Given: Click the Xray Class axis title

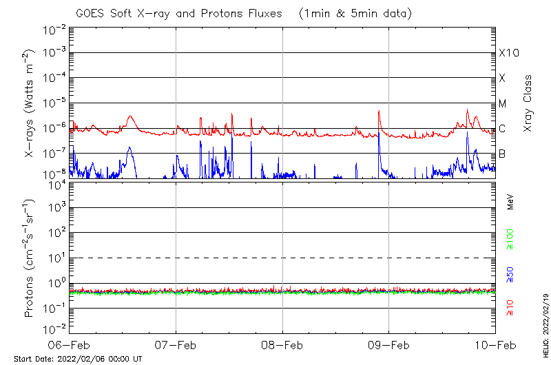Looking at the screenshot, I should [x=528, y=103].
